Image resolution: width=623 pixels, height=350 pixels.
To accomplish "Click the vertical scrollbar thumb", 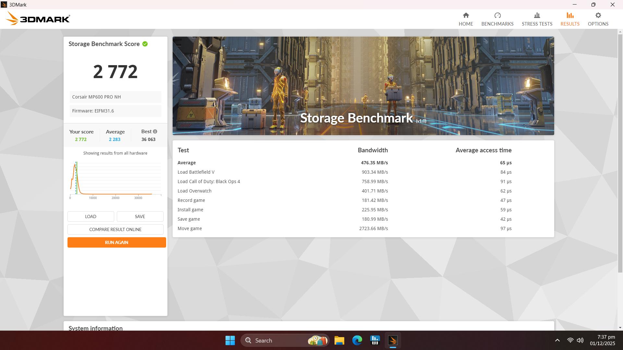I will (x=620, y=153).
